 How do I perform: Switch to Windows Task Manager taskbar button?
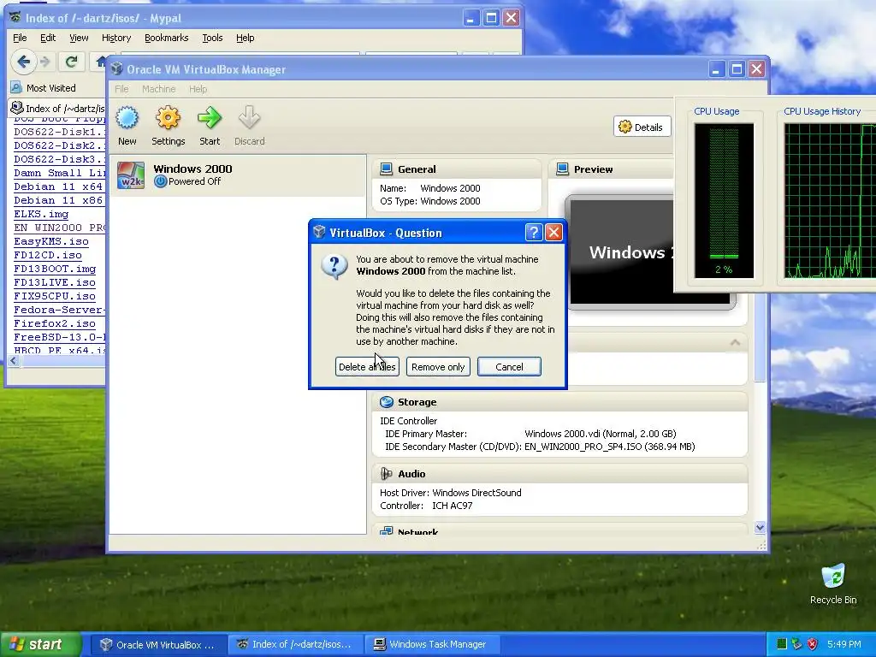coord(433,644)
